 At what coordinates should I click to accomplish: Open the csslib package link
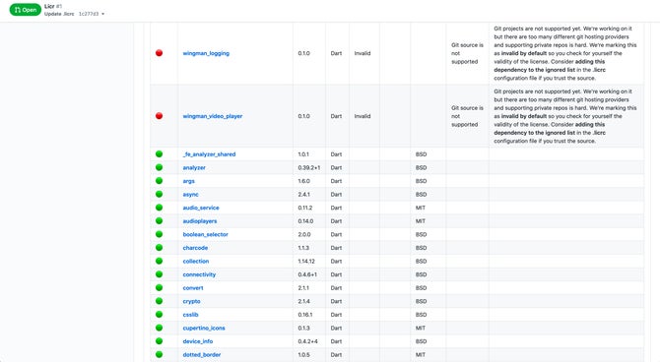pos(190,315)
